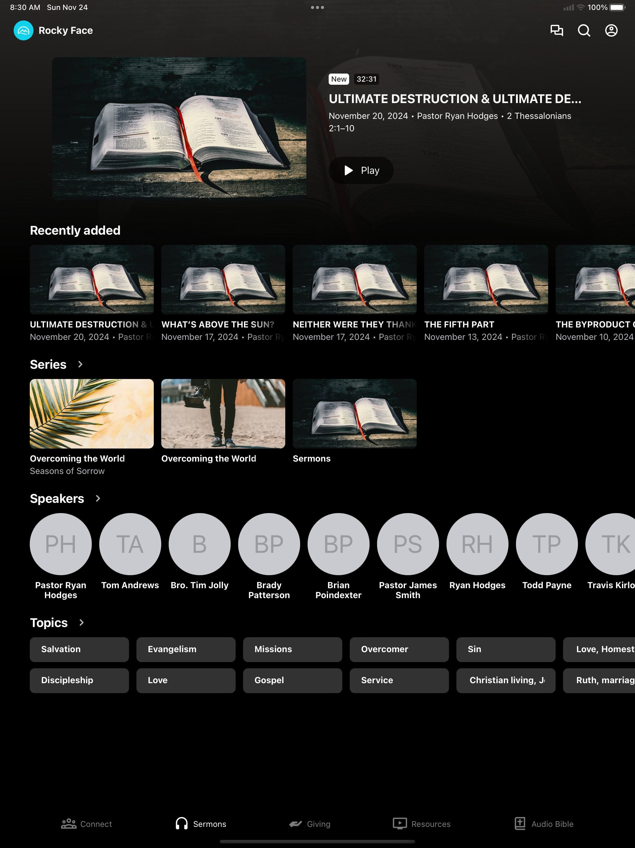Screen dimensions: 635x848
Task: Select speaker Travis Kirlo avatar TK
Action: 610,544
